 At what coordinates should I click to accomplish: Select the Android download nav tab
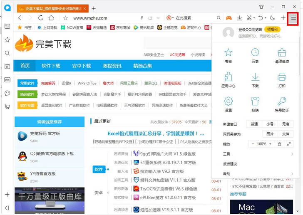[x=81, y=66]
